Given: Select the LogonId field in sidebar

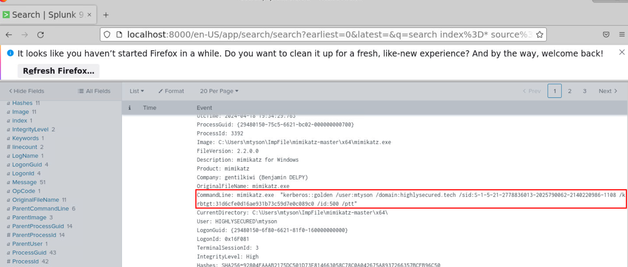Looking at the screenshot, I should (x=23, y=173).
